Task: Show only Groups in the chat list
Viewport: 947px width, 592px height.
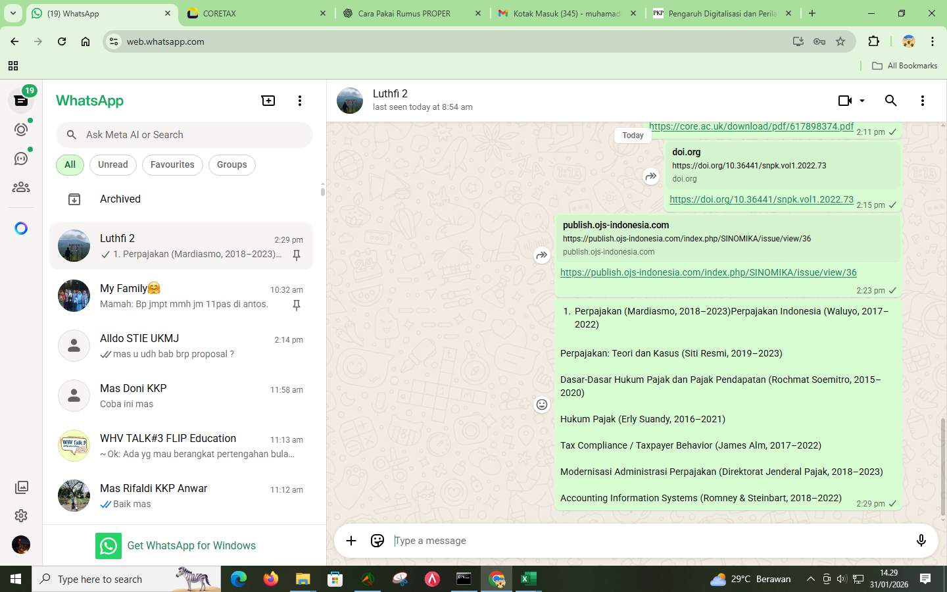Action: point(231,164)
